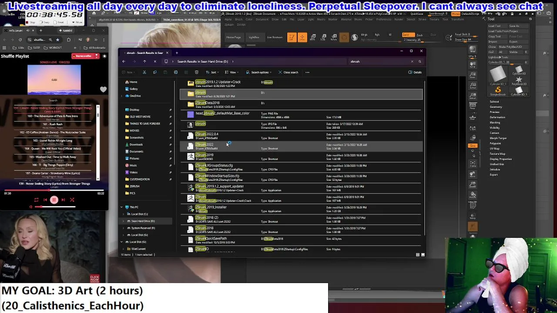Toggle shuffle in music player

[72, 200]
